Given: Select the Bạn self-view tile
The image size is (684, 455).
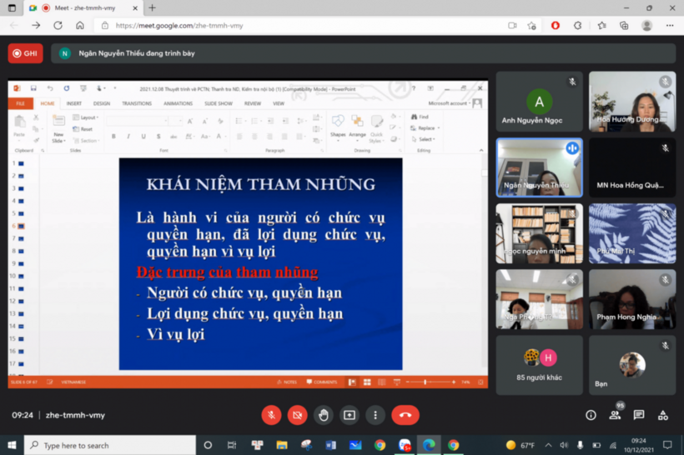Looking at the screenshot, I should coord(632,365).
